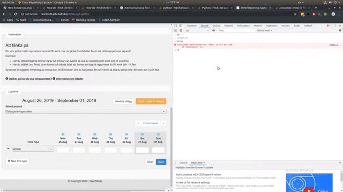Image resolution: width=343 pixels, height=192 pixels.
Task: Click the Hantera utlägg button
Action: [x=123, y=101]
